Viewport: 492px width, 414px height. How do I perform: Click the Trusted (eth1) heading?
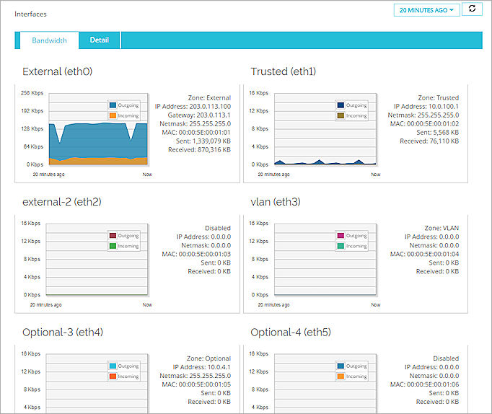[283, 71]
